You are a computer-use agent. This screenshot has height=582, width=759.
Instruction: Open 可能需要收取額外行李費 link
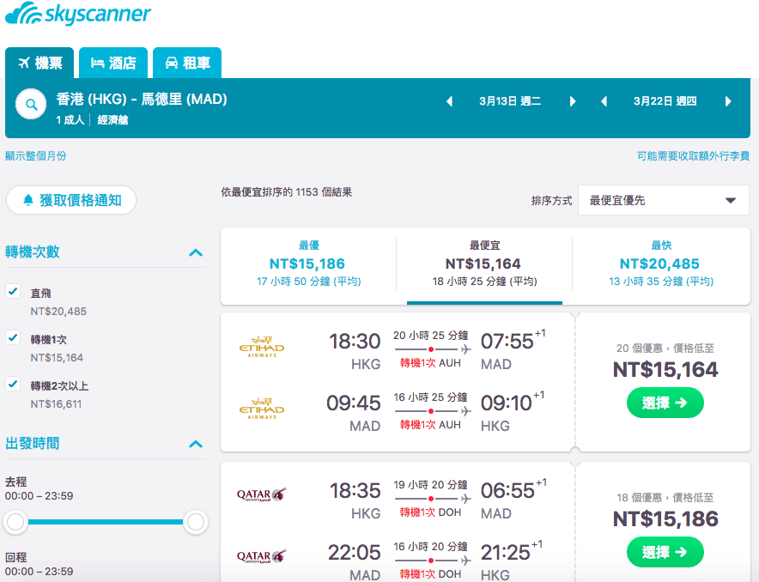pyautogui.click(x=693, y=155)
